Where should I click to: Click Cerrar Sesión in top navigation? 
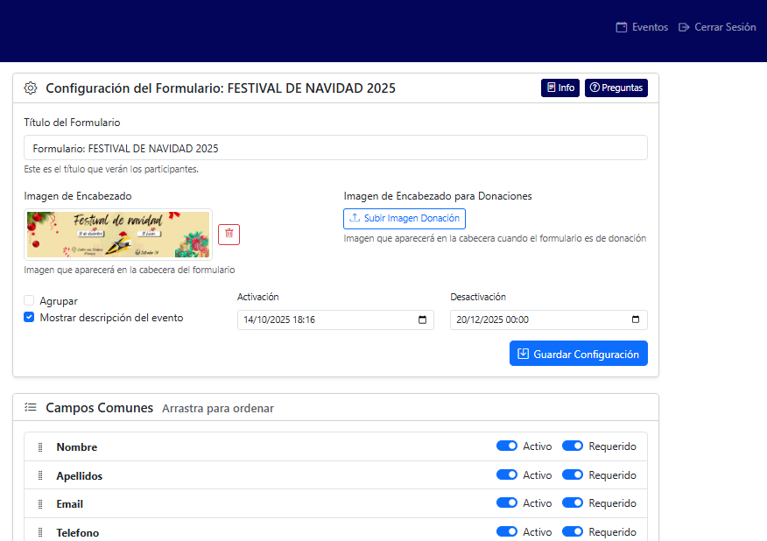click(717, 27)
